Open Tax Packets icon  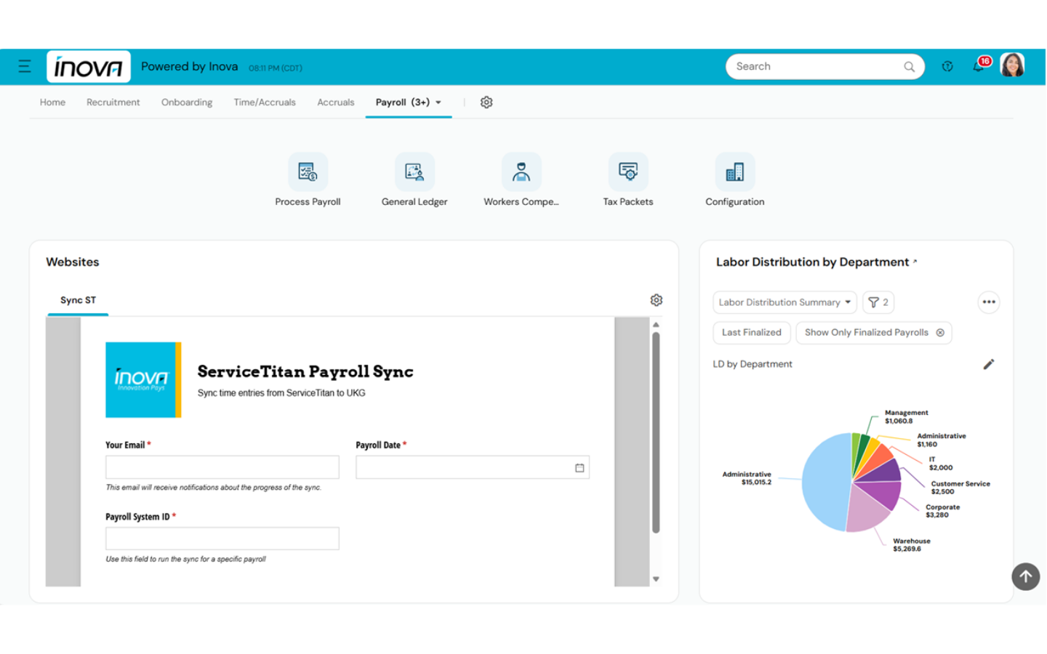(x=628, y=171)
